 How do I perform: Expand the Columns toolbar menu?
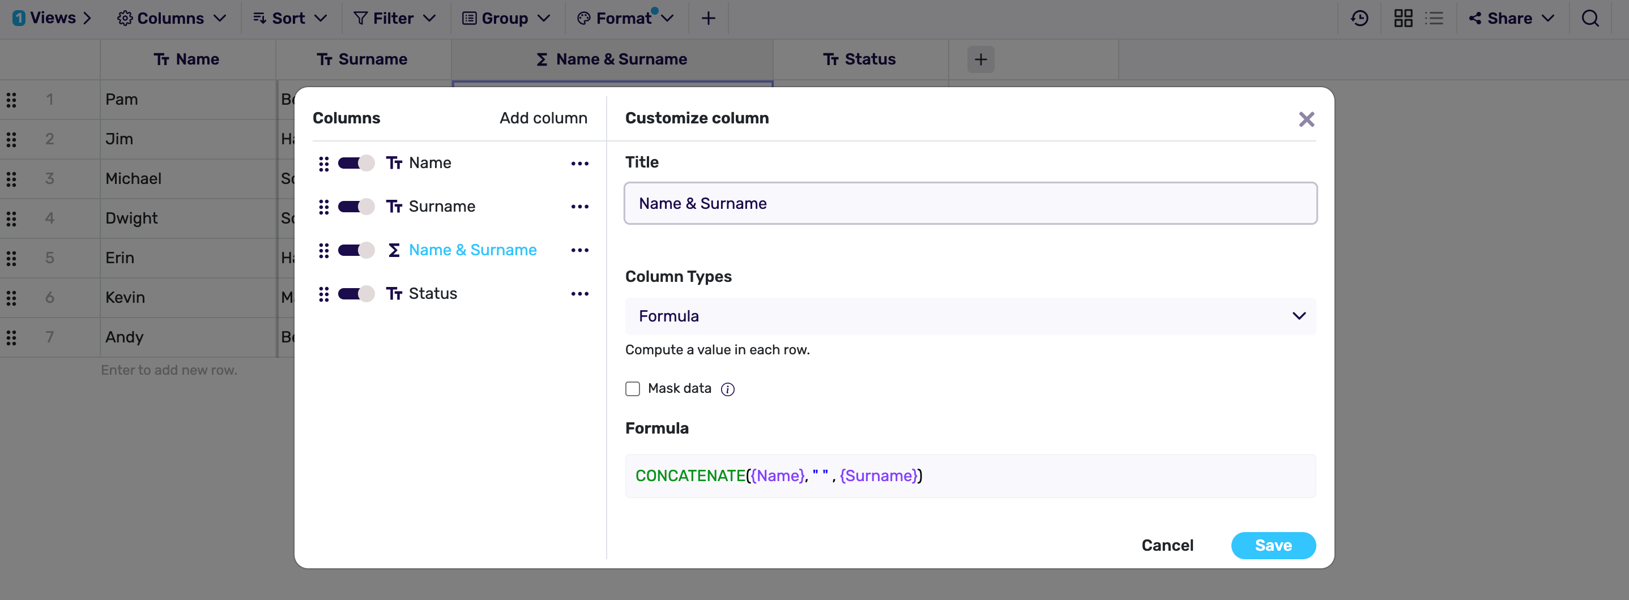pos(172,18)
